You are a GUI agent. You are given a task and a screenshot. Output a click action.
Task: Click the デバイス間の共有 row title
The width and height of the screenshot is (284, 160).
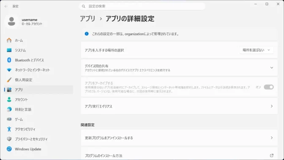[x=96, y=66]
